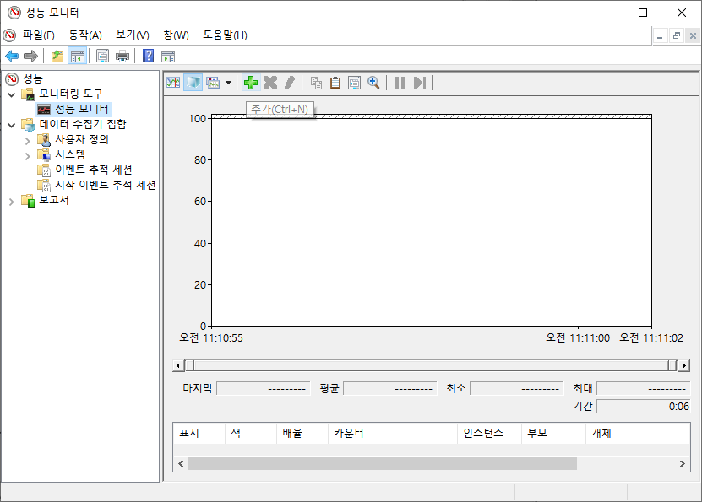Image resolution: width=702 pixels, height=502 pixels.
Task: Click the 개체 column header
Action: 638,433
